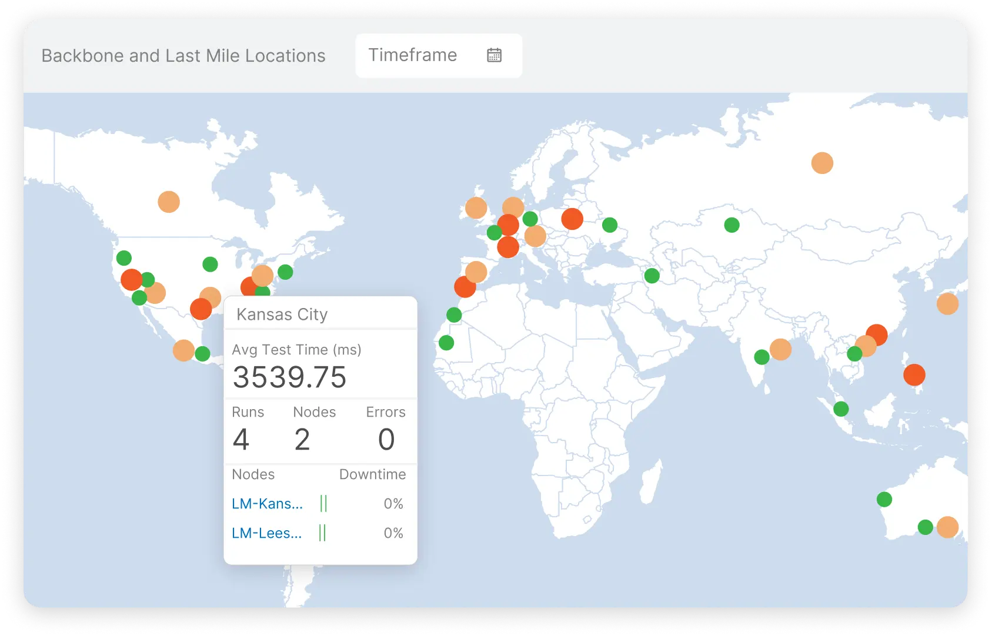This screenshot has height=636, width=992.
Task: Click the calendar icon beside Timeframe
Action: click(x=495, y=55)
